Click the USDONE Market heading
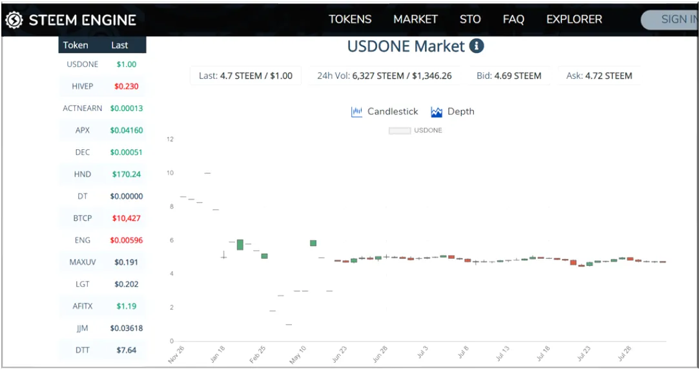The width and height of the screenshot is (700, 370). click(x=406, y=46)
